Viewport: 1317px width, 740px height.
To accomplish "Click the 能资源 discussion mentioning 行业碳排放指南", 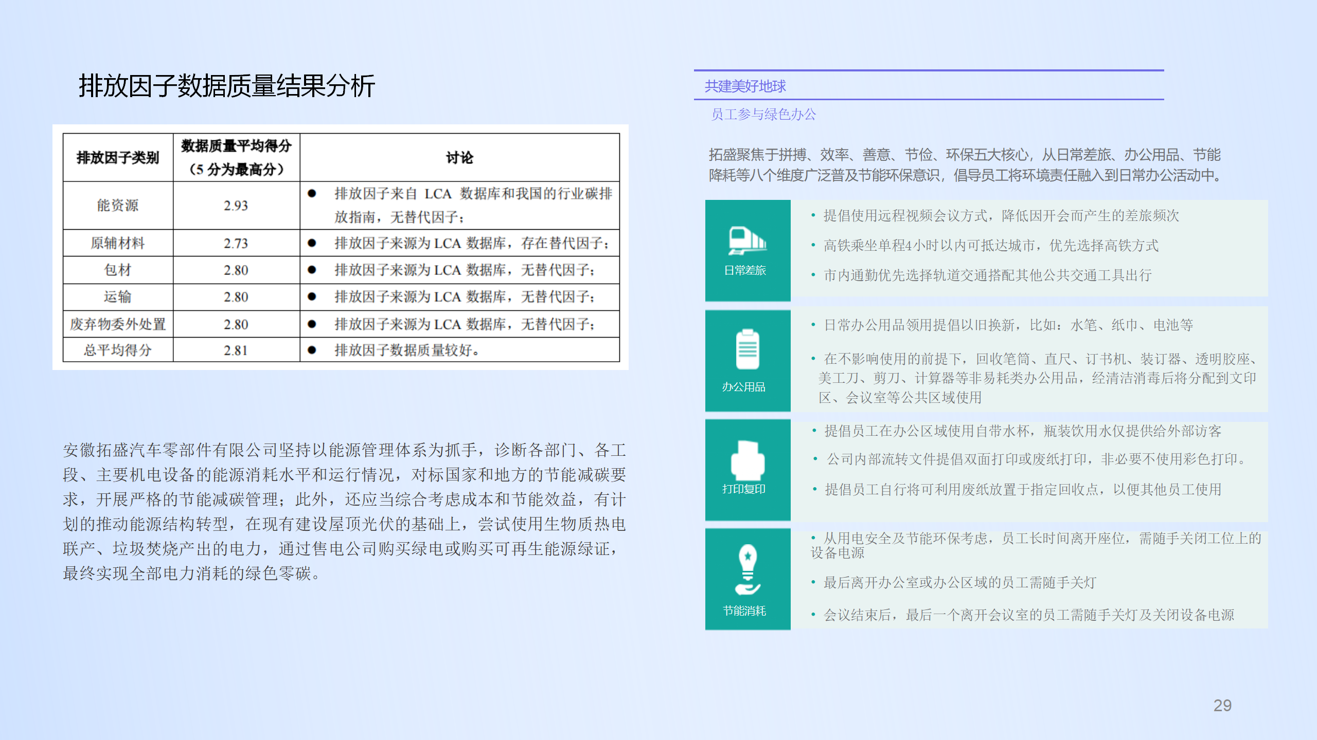I will [473, 205].
